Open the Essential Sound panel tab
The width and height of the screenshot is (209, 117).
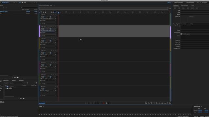[x=185, y=5]
